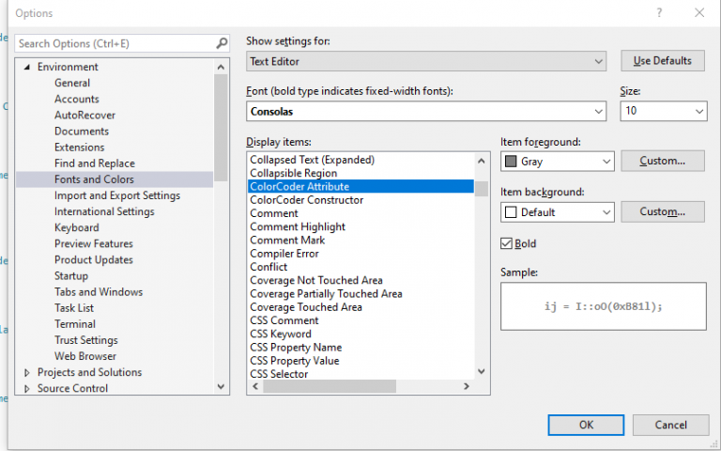Click horizontal scroll right arrow
This screenshot has height=451, width=721.
pyautogui.click(x=467, y=386)
